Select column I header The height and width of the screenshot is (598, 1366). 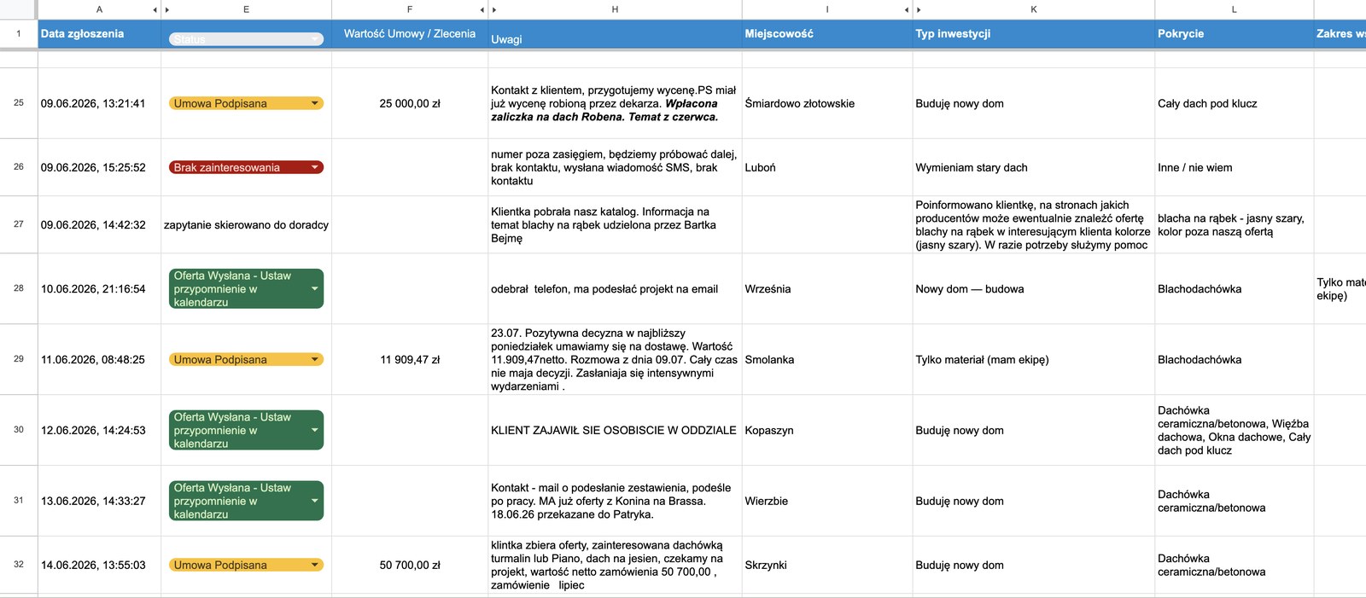click(827, 9)
